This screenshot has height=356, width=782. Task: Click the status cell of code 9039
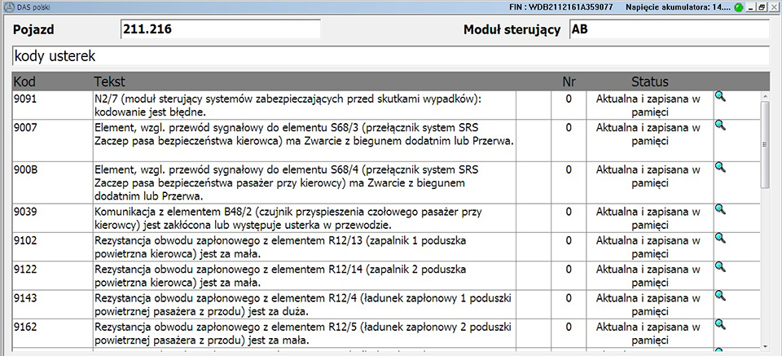coord(649,218)
